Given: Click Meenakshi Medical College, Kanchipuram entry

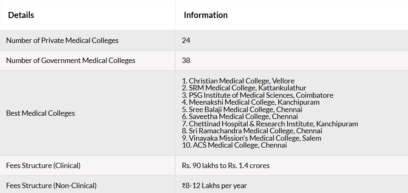Looking at the screenshot, I should (x=251, y=102).
